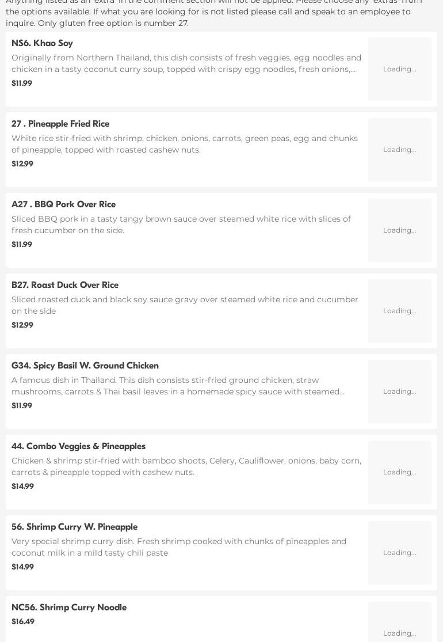Click the Combo Veggies & Pineapples thumbnail
The width and height of the screenshot is (443, 642).
pos(399,472)
